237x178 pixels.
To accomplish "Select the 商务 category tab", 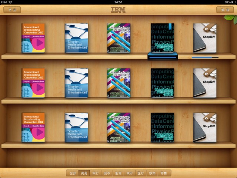I will (x=84, y=173).
